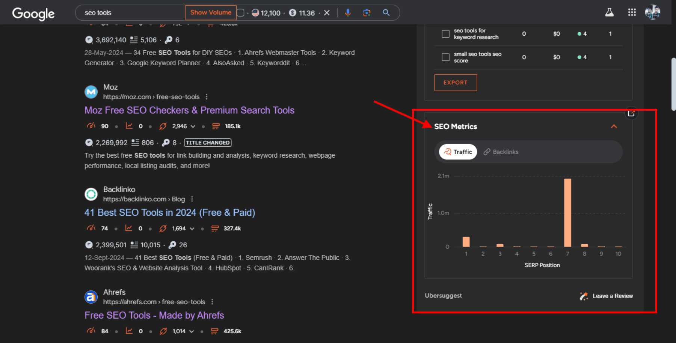The image size is (676, 343).
Task: Open 'Moz Free SEO Checkers & Premium Search Tools'
Action: (x=189, y=110)
